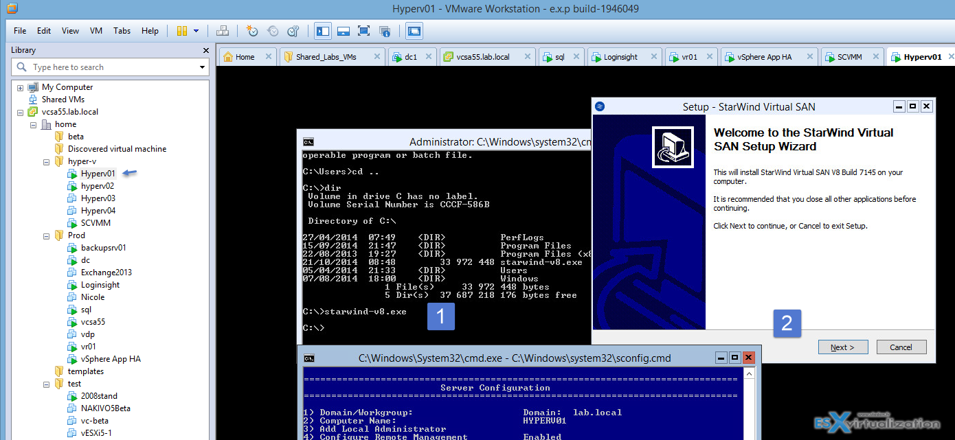Select Hyperv04 VM in the tree

coord(98,211)
